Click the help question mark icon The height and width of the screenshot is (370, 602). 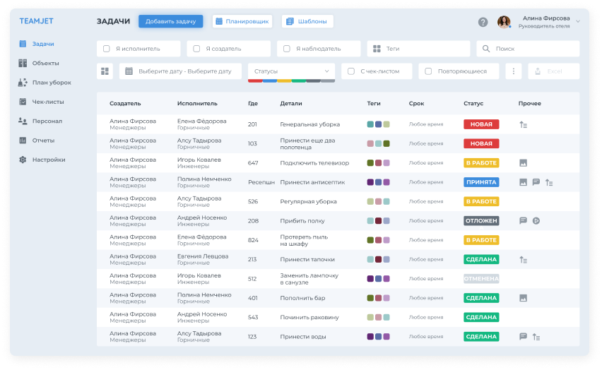point(483,22)
